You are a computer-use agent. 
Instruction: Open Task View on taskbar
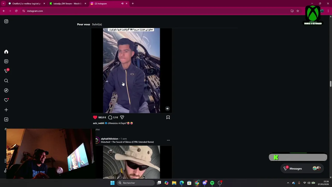159,183
